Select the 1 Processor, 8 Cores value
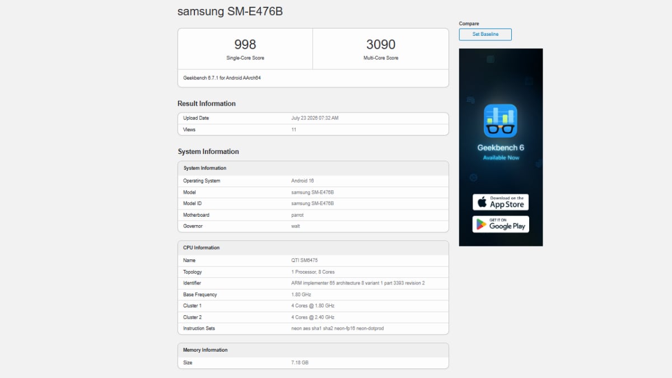Screen dimensions: 672x378 click(x=313, y=272)
